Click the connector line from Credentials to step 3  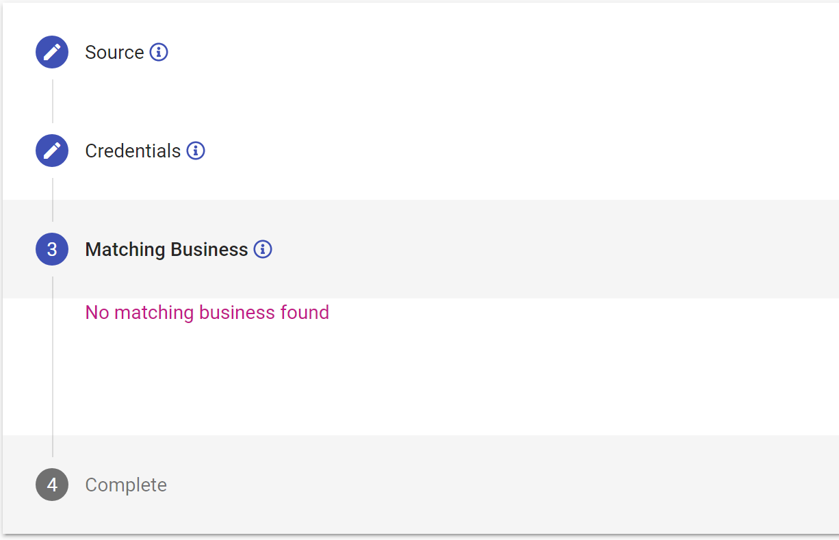53,200
